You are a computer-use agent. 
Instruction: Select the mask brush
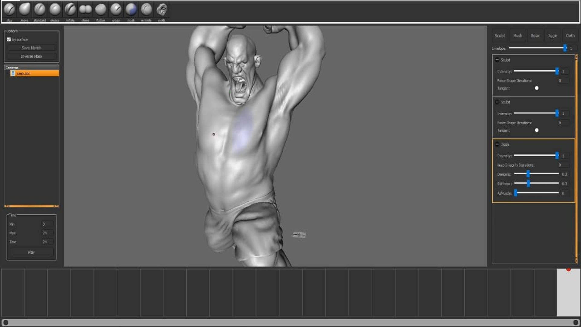[131, 10]
